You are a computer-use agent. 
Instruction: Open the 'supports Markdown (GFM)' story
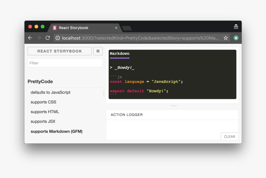pos(57,131)
